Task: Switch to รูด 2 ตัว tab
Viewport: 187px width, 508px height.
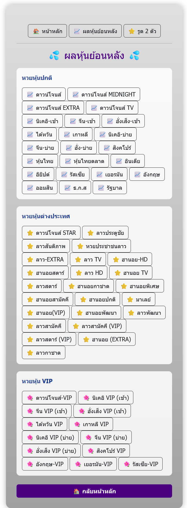Action: click(x=142, y=31)
